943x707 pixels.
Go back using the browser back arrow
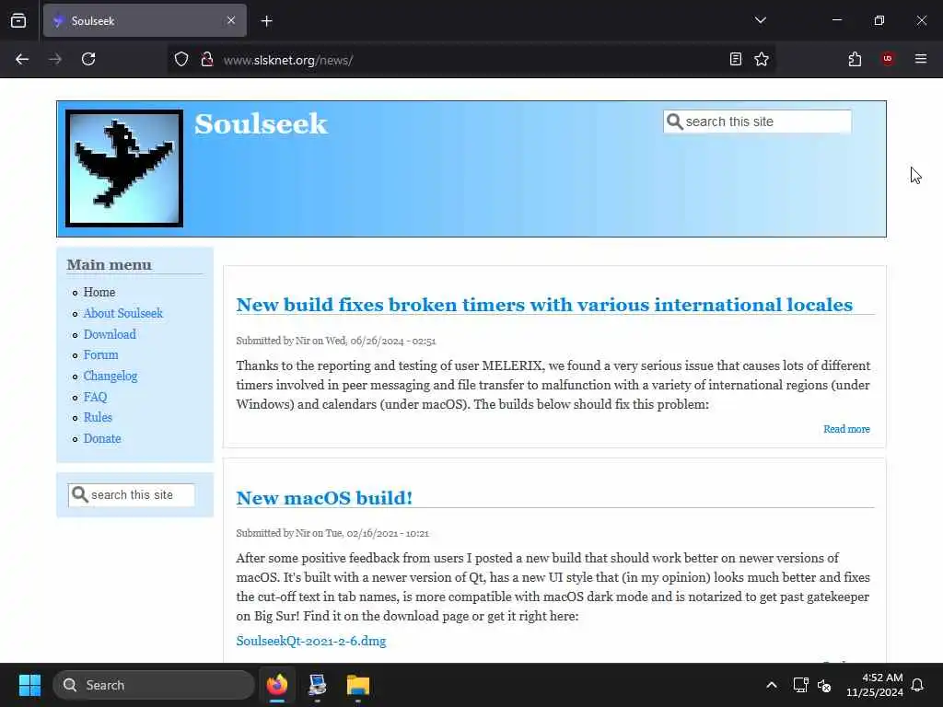pos(22,59)
